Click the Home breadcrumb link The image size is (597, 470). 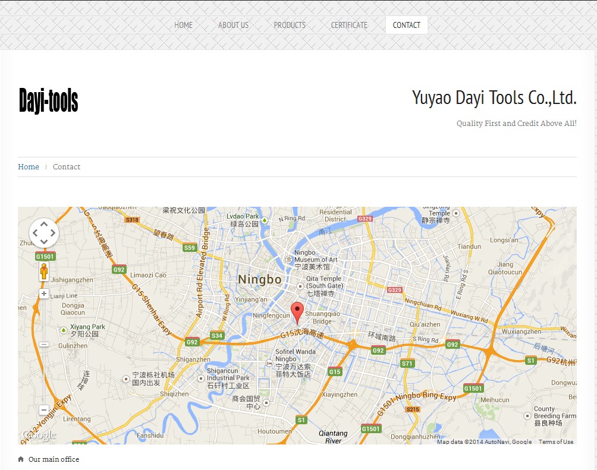pos(29,167)
